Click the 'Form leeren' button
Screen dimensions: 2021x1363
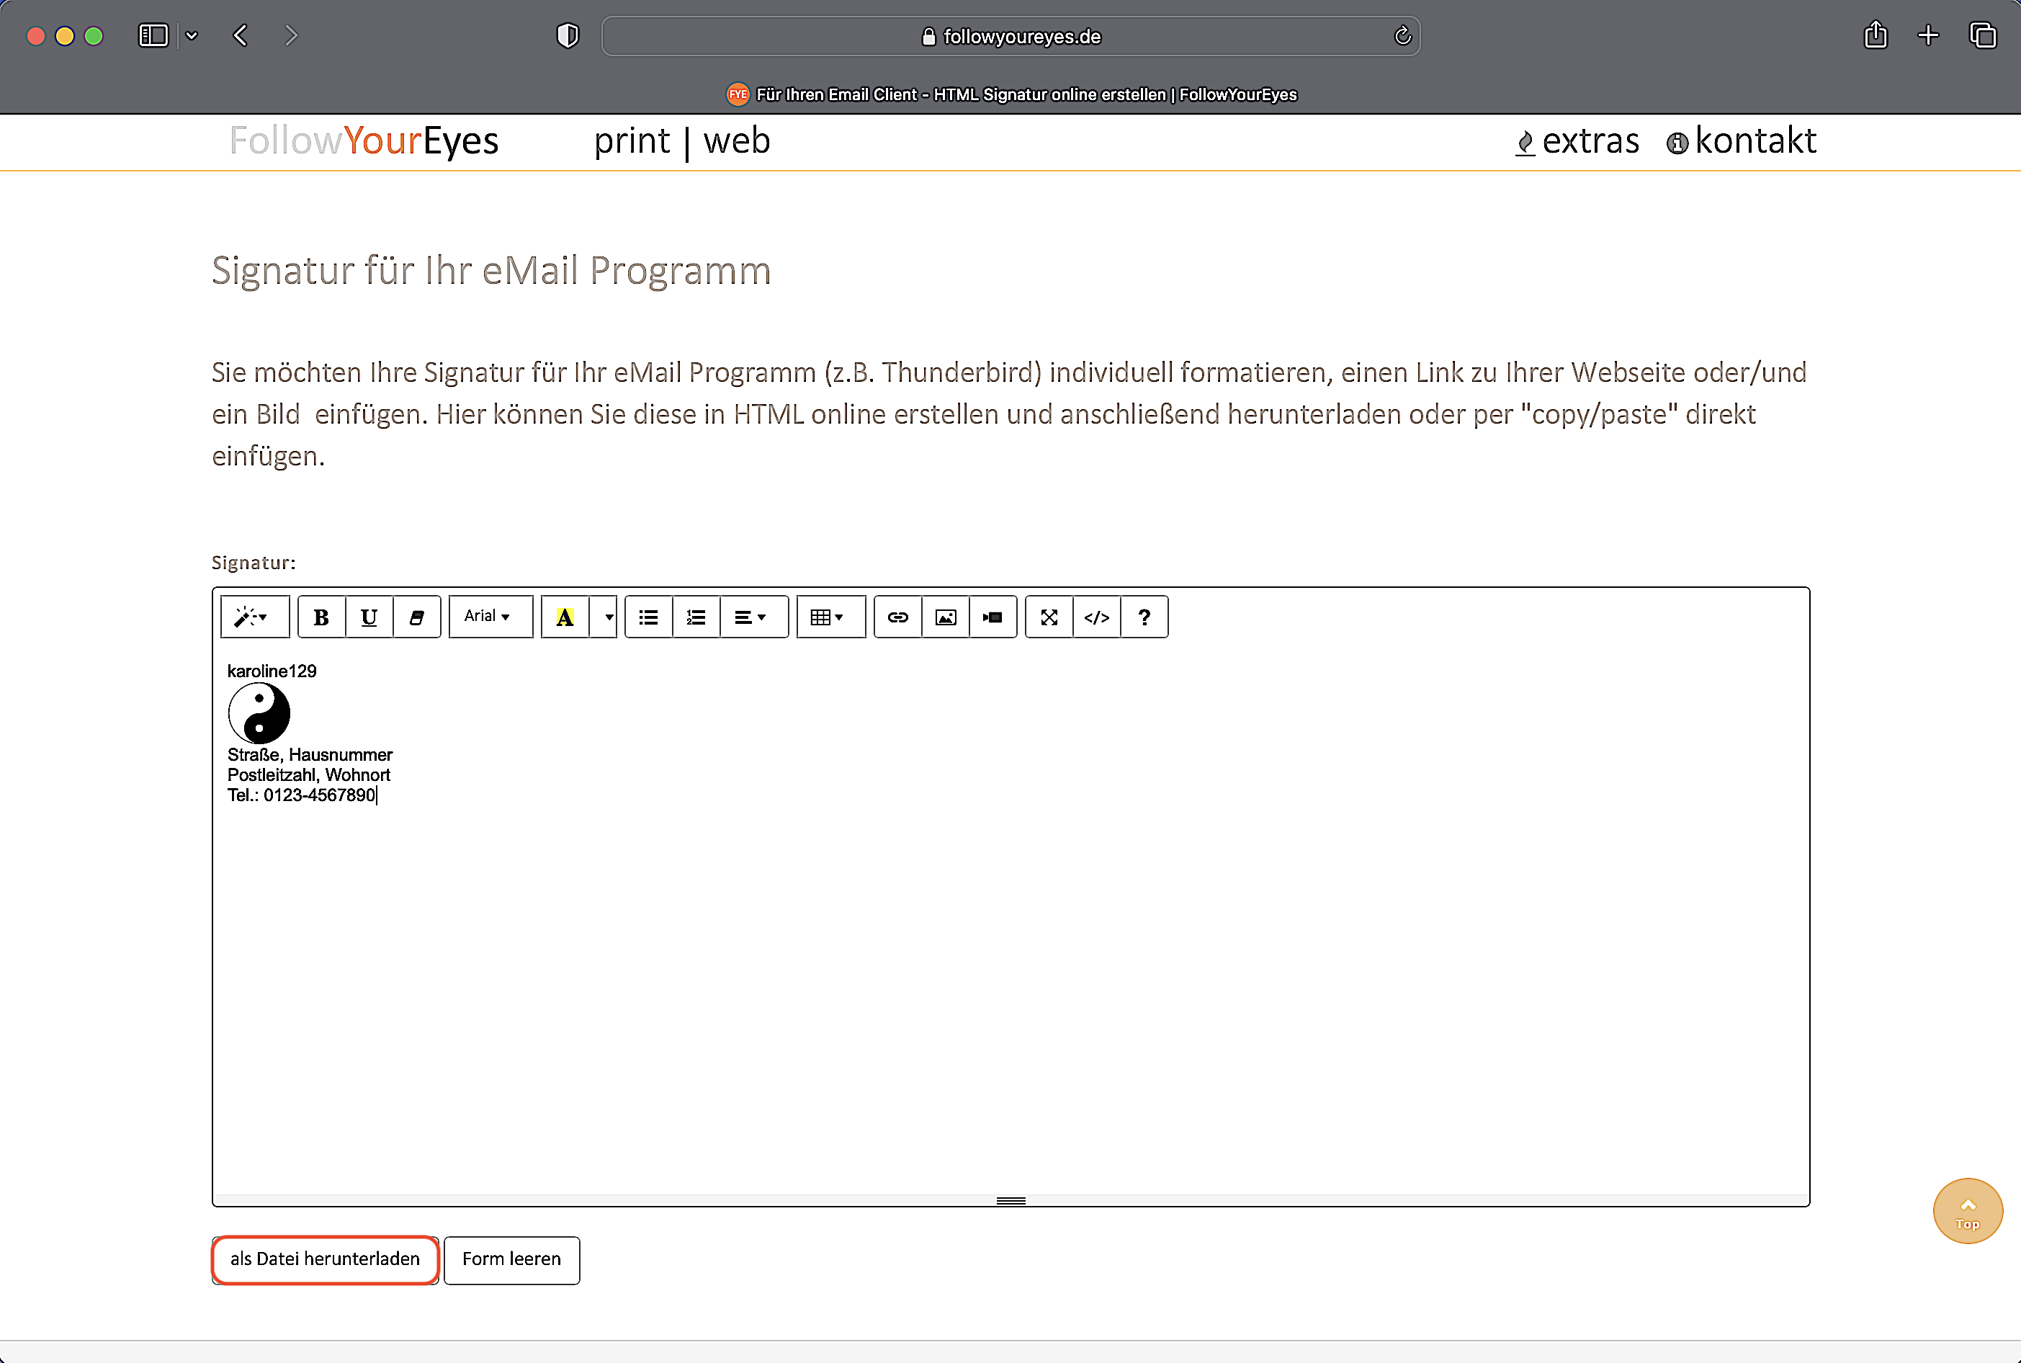pyautogui.click(x=511, y=1259)
